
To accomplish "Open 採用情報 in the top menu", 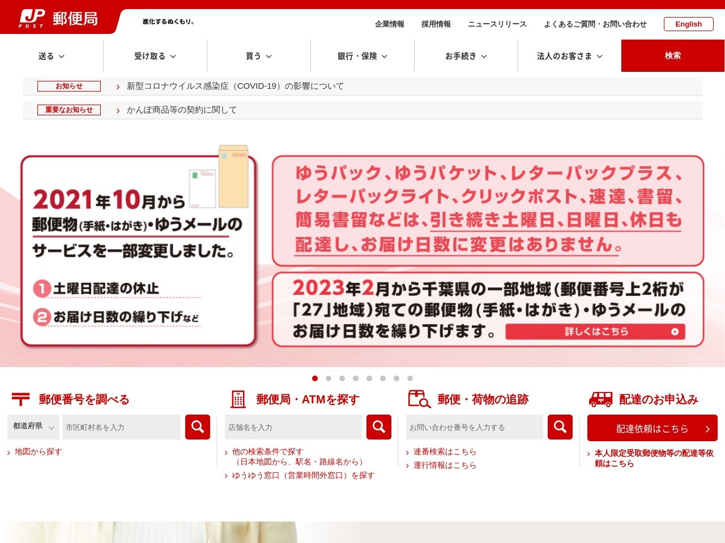I will 436,24.
